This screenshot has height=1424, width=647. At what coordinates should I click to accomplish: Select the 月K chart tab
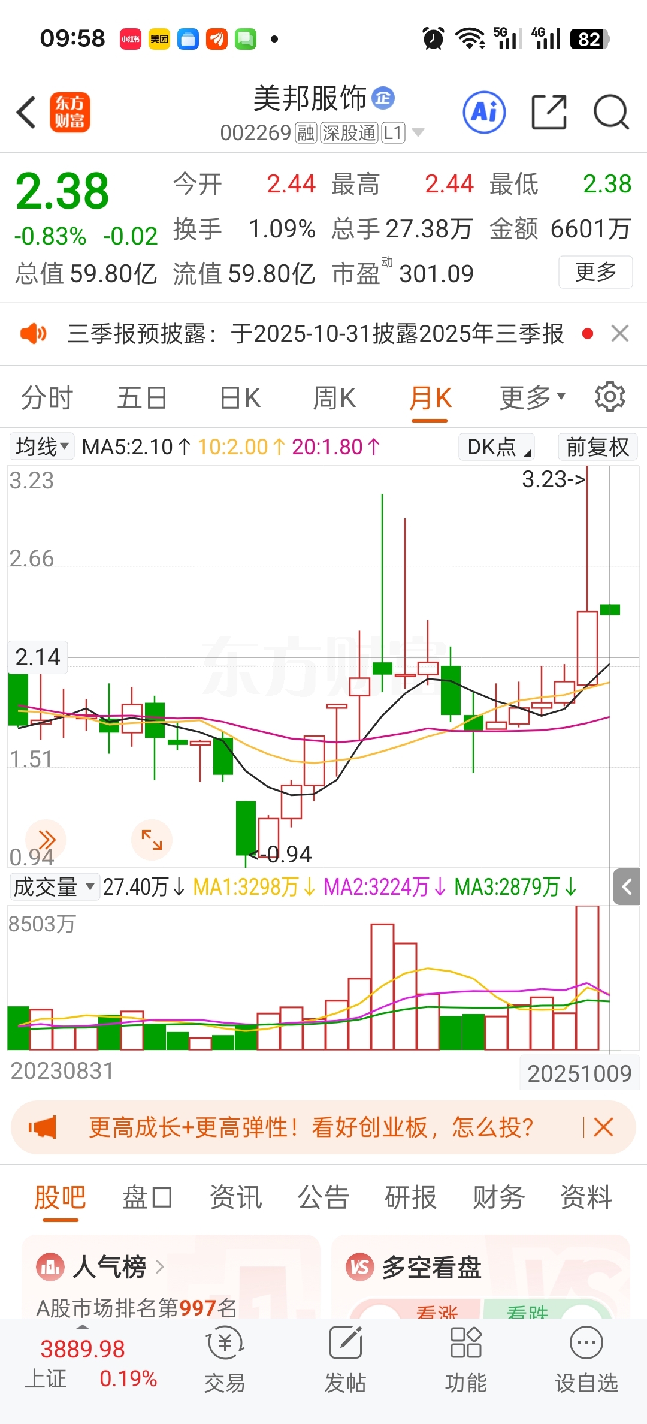coord(430,397)
